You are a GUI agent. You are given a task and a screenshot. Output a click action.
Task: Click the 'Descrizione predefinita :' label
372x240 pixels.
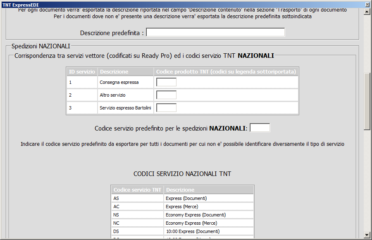click(x=112, y=33)
